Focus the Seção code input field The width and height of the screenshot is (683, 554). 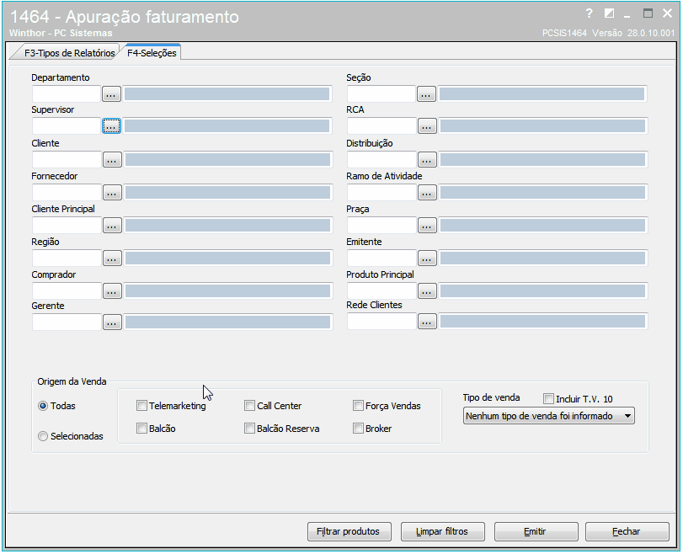point(382,94)
